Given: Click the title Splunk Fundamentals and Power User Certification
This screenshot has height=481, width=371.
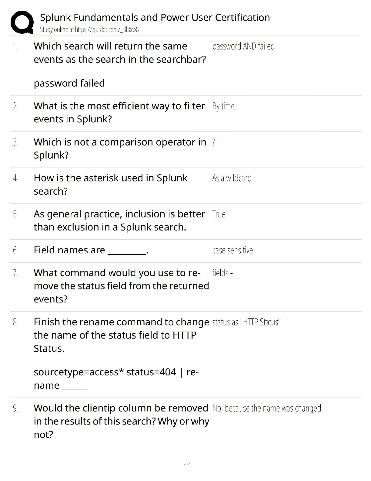Looking at the screenshot, I should coord(155,17).
